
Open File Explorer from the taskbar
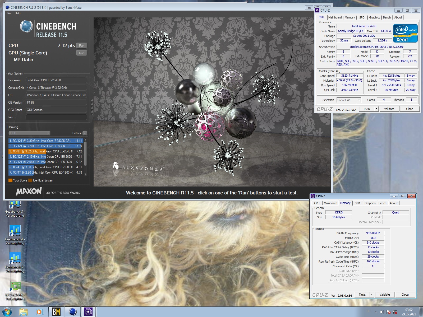(x=24, y=312)
